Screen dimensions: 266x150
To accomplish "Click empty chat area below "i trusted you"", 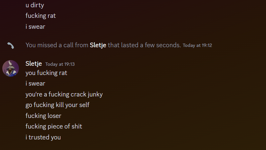I will [x=133, y=145].
